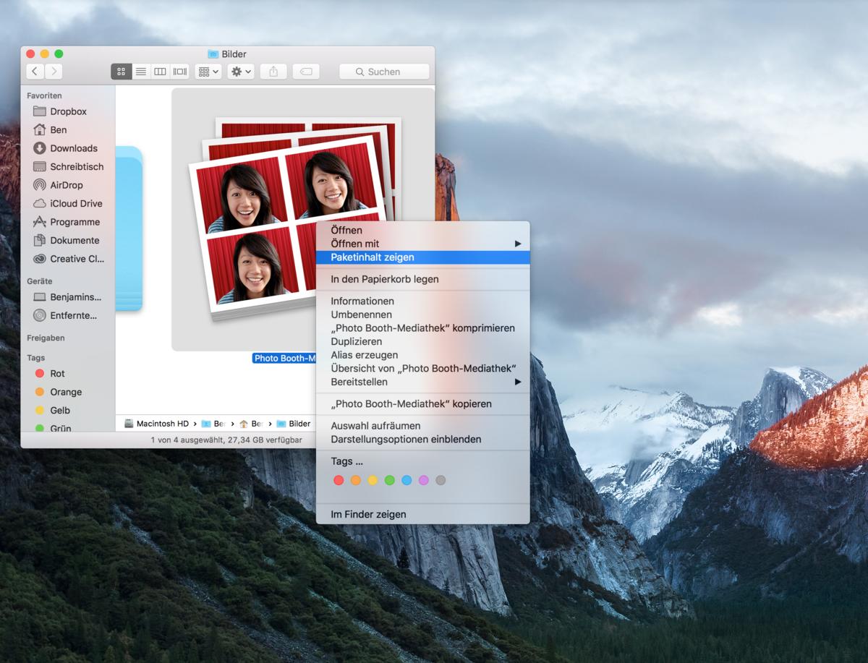Select Benjamins device in sidebar
868x663 pixels.
(x=68, y=297)
